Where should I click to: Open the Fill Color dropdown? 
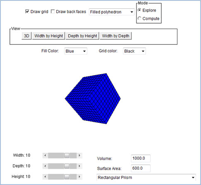click(76, 51)
